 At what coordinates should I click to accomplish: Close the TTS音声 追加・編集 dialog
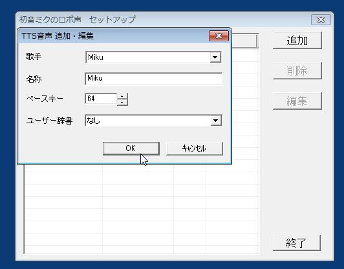click(x=219, y=35)
